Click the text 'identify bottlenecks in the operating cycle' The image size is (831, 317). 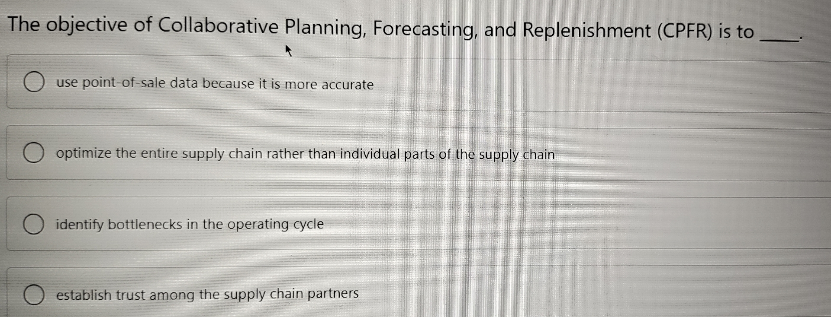pyautogui.click(x=190, y=224)
